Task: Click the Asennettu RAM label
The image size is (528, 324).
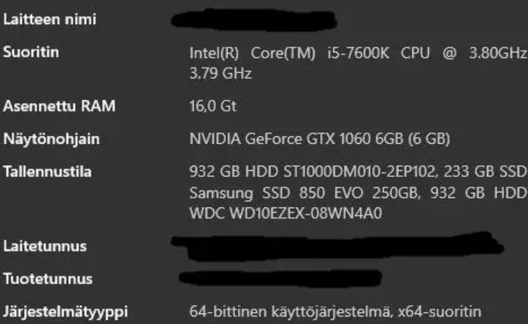Action: click(x=59, y=107)
